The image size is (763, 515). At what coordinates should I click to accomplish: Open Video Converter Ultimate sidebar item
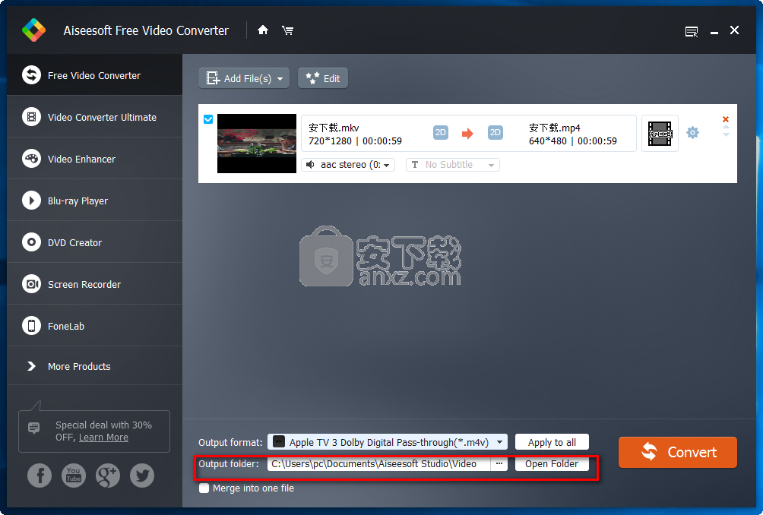[x=95, y=117]
